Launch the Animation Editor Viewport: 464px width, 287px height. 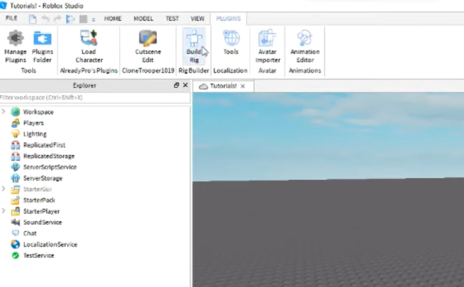305,46
